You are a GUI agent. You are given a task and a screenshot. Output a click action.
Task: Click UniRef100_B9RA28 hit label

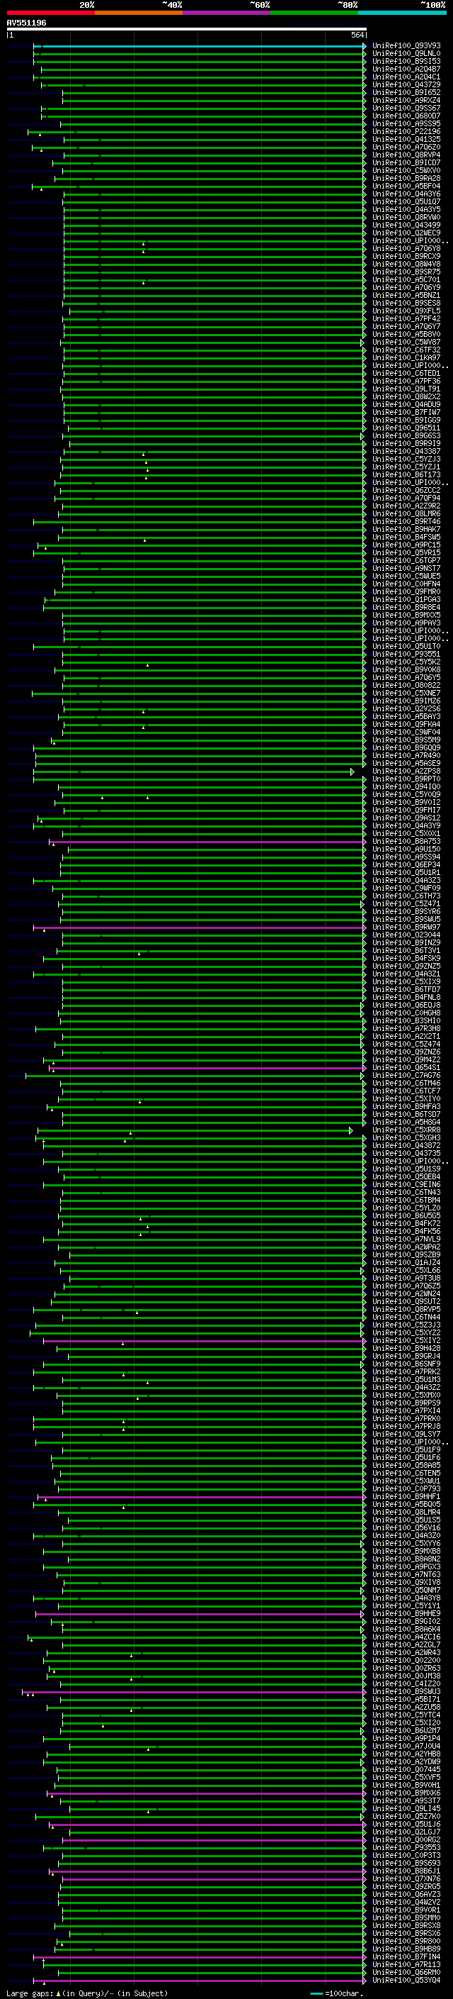click(406, 179)
